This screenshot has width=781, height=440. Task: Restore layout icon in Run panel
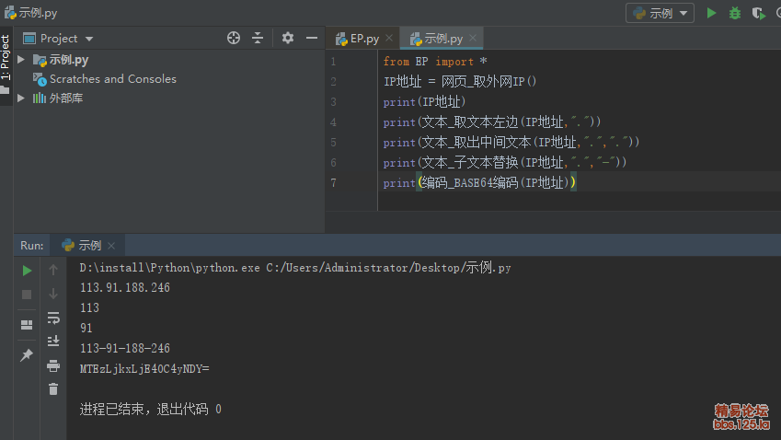(27, 325)
